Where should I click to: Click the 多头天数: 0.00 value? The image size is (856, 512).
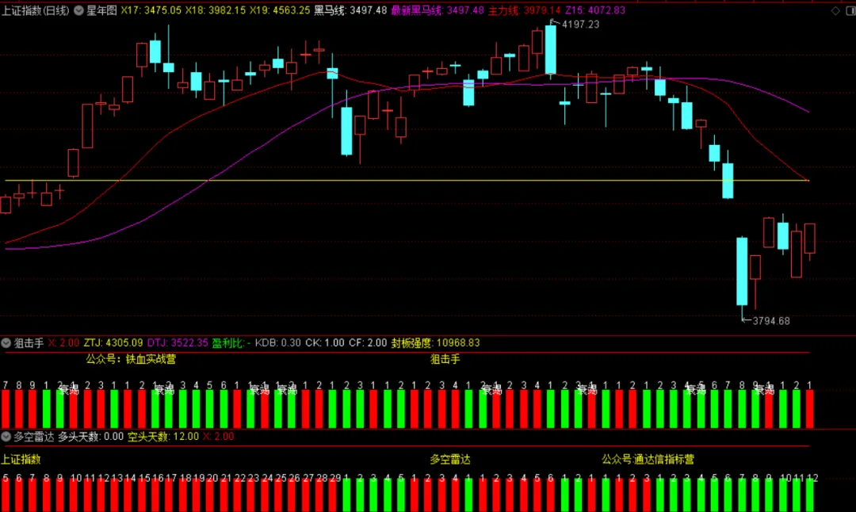tap(90, 436)
